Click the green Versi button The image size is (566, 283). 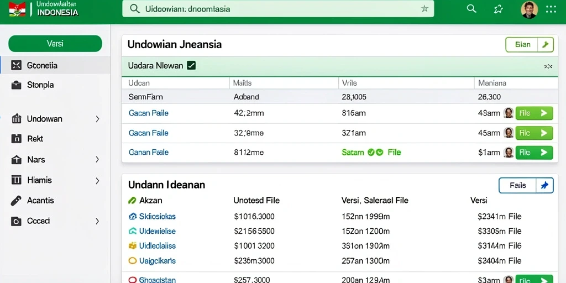click(55, 44)
